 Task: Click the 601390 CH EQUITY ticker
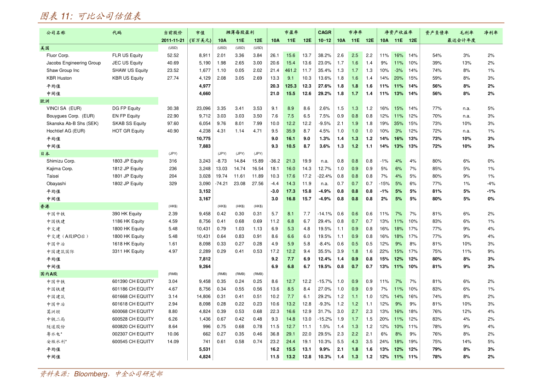[x=133, y=281]
